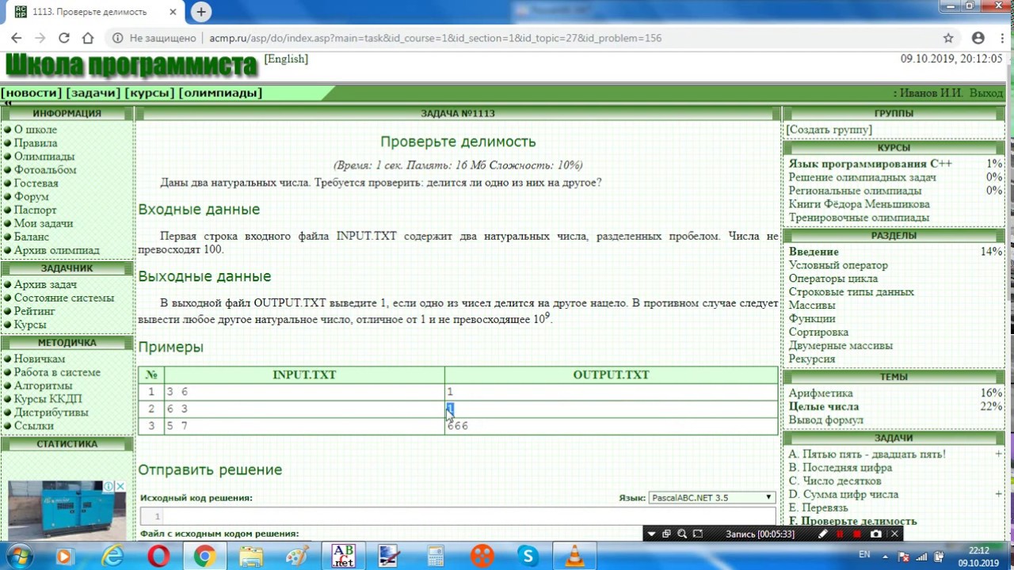Go back with the browser back arrow
The image size is (1014, 570).
[x=17, y=38]
